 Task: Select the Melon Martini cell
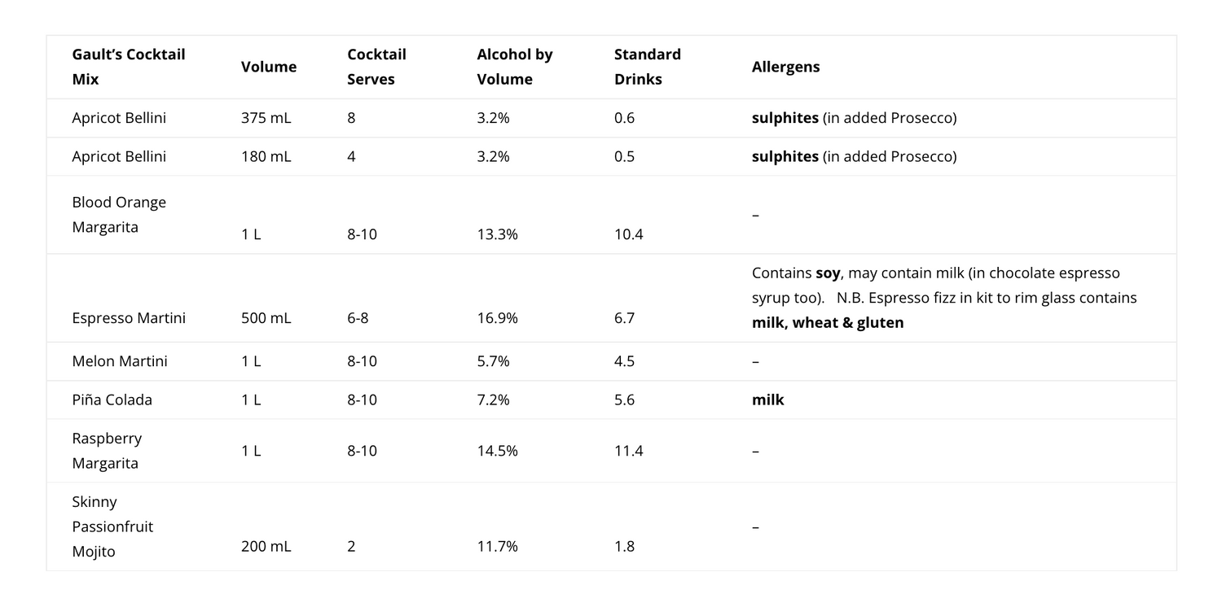tap(120, 360)
